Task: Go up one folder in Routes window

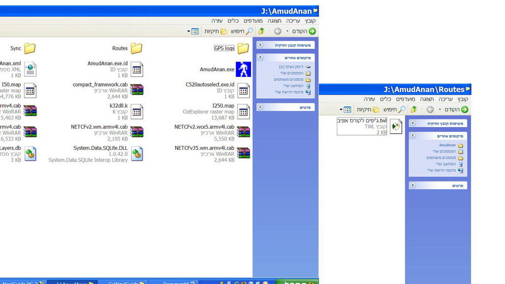Action: [414, 109]
